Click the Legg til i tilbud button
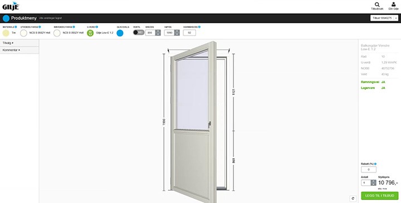 379,196
